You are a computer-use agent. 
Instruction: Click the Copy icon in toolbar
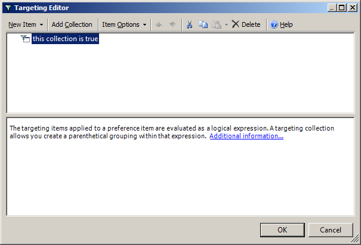click(203, 24)
